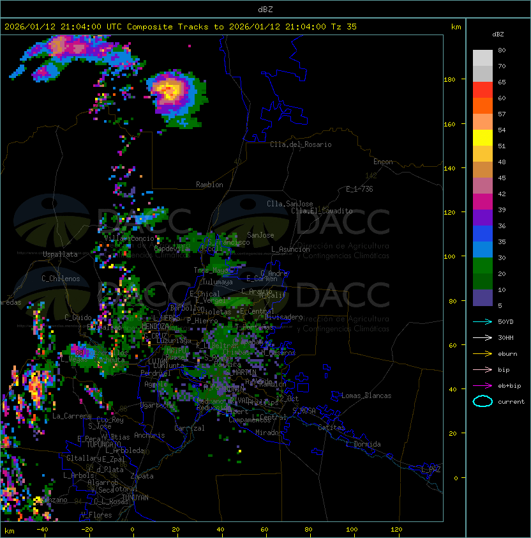Click the 'Divisadero' label
The width and height of the screenshot is (531, 538).
point(283,317)
